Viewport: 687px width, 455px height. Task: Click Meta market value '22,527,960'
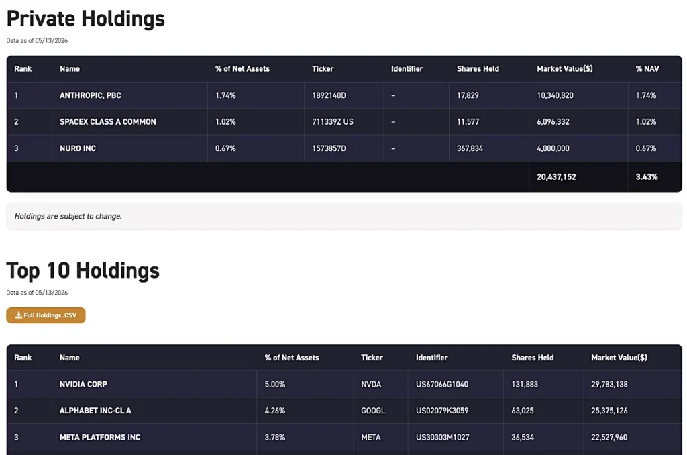coord(609,437)
